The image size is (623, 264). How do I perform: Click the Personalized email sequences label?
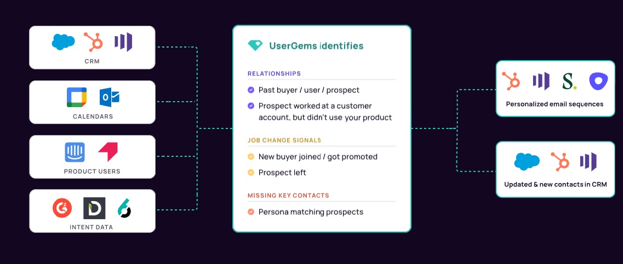(555, 104)
